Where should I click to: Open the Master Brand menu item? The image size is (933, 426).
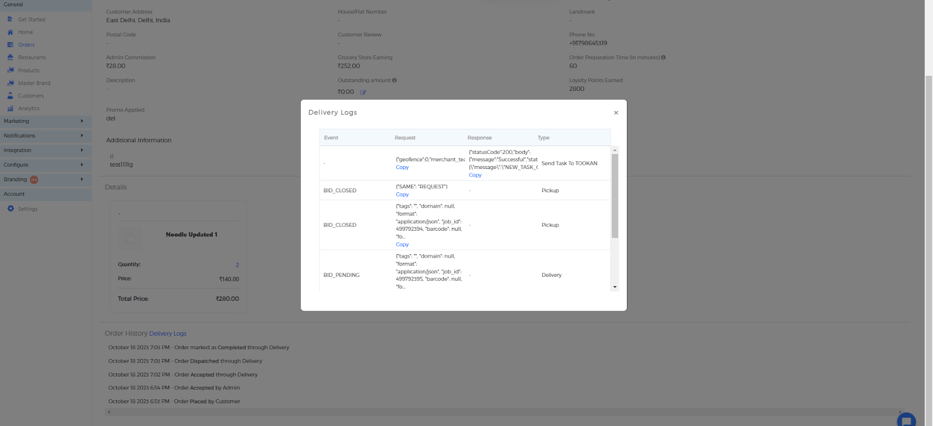coord(34,83)
